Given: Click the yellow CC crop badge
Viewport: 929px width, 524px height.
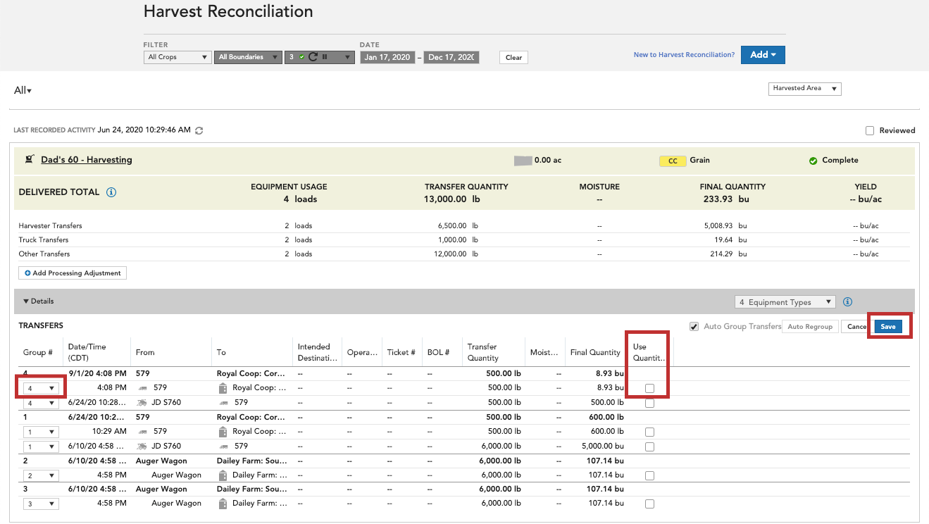Looking at the screenshot, I should tap(673, 161).
